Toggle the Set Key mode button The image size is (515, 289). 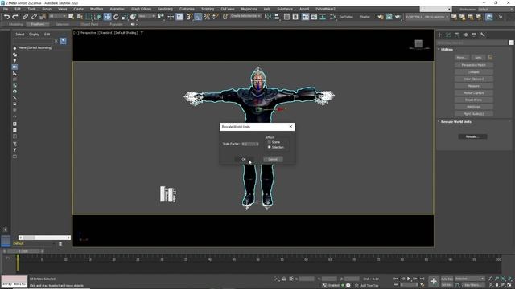coord(447,285)
